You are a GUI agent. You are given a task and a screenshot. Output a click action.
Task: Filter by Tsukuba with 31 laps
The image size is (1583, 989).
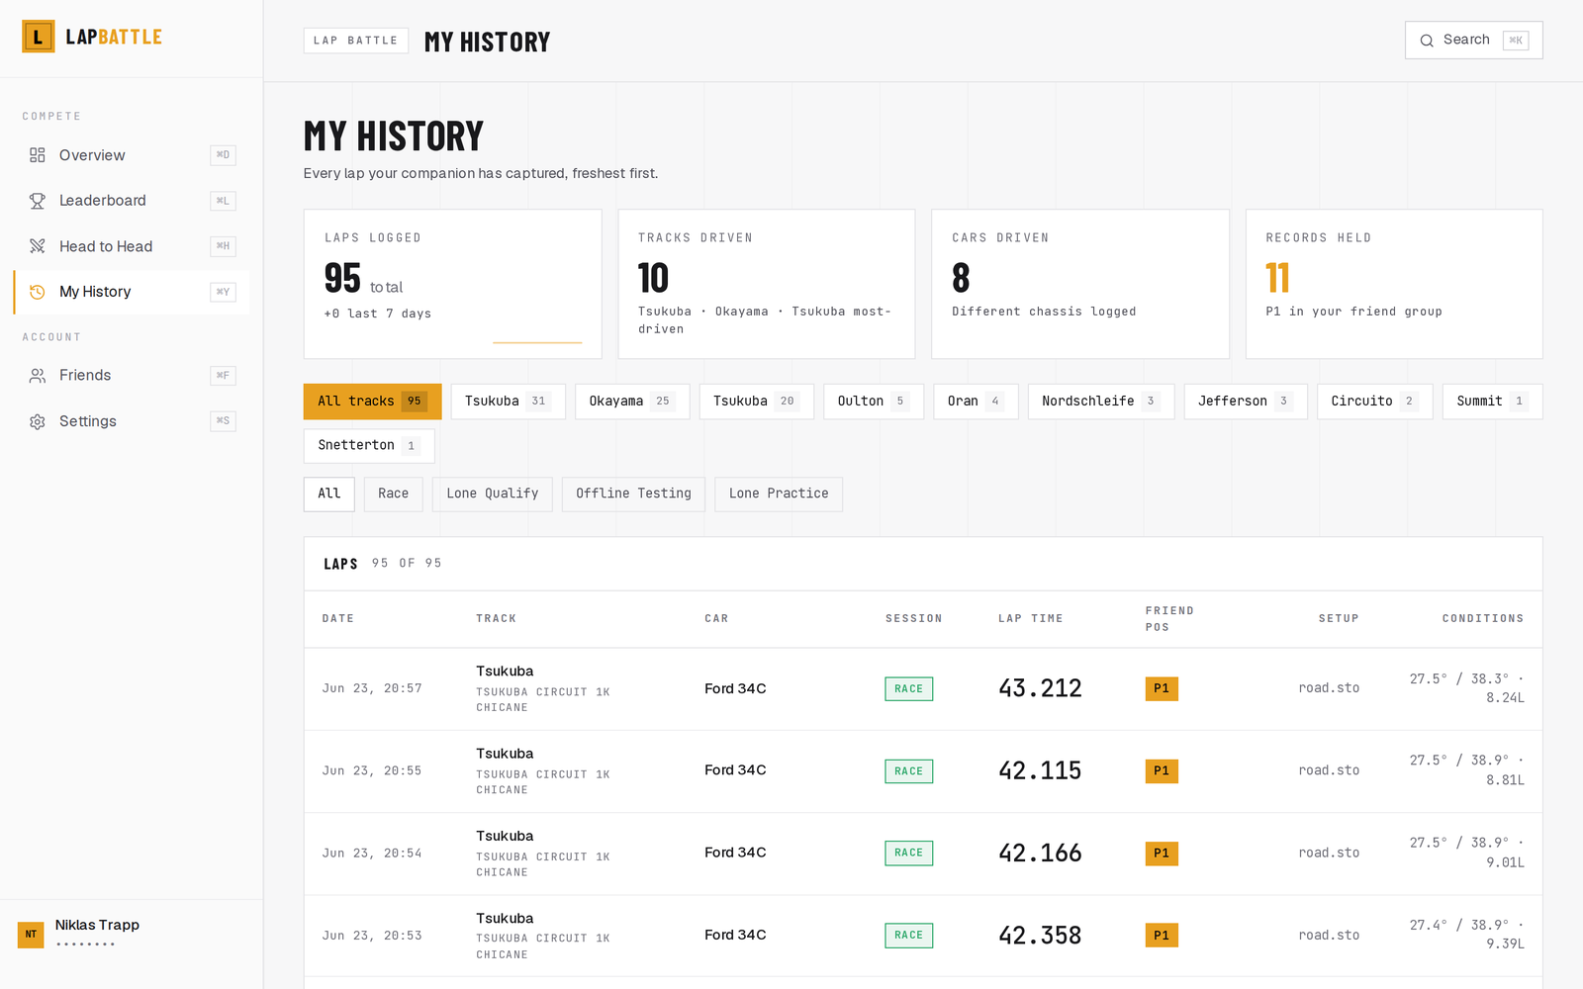click(x=508, y=402)
